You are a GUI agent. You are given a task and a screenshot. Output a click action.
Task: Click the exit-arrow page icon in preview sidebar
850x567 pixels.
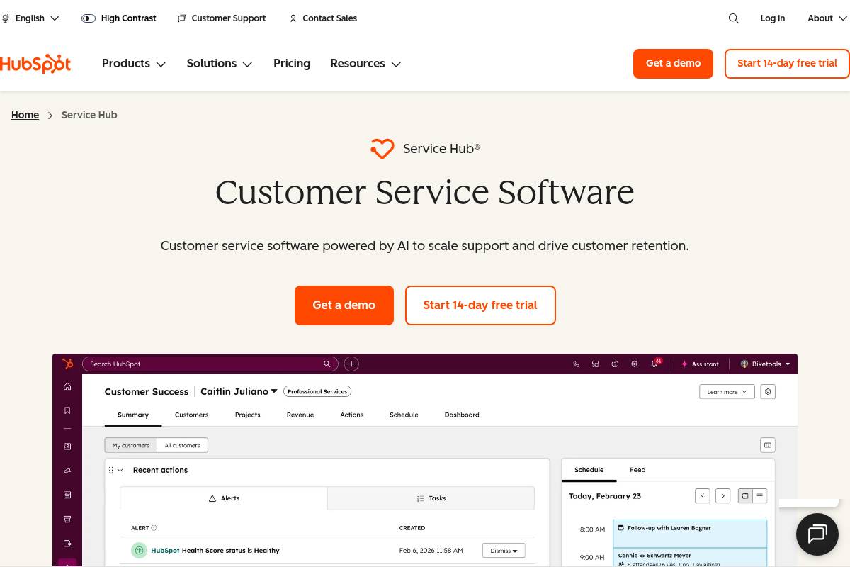point(67,544)
